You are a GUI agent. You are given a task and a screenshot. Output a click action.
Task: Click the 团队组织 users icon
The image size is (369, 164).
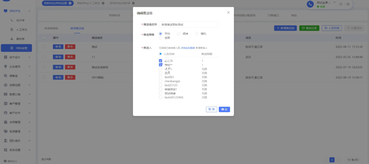coord(5,141)
